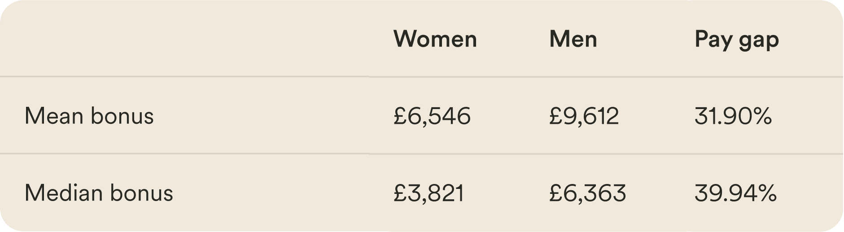Click the percent sign in 39.94%
The height and width of the screenshot is (232, 844).
tap(766, 193)
